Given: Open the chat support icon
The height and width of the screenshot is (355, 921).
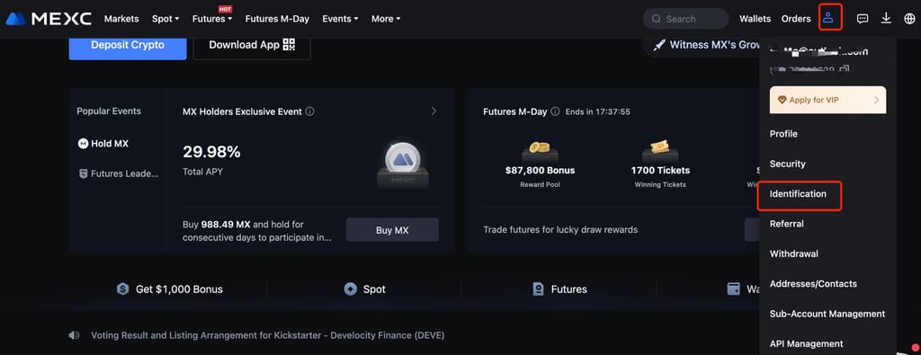Looking at the screenshot, I should coord(863,19).
